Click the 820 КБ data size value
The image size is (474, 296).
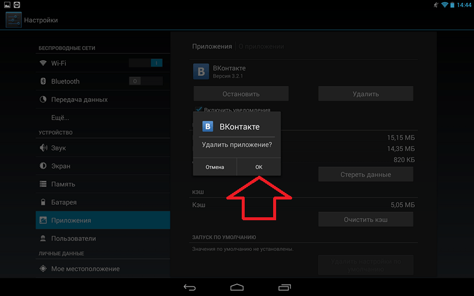point(404,160)
